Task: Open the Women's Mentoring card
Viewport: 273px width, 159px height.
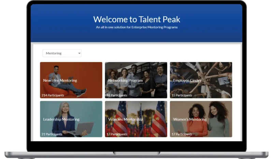Action: [201, 119]
